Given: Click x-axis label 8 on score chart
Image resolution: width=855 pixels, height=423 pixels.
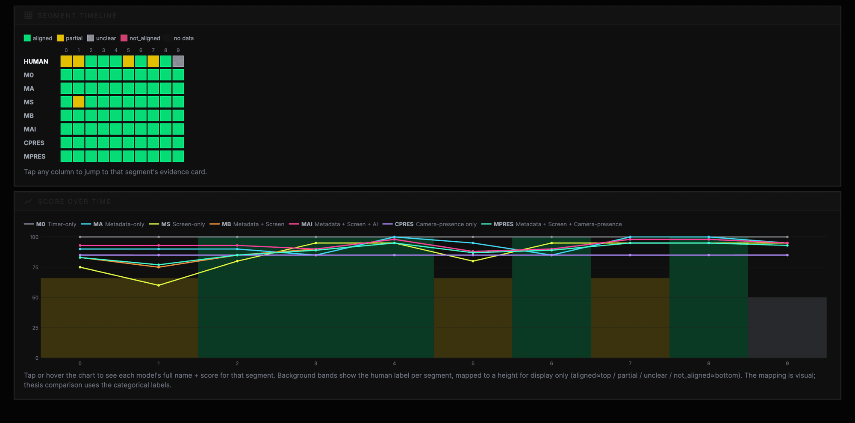Looking at the screenshot, I should 709,364.
